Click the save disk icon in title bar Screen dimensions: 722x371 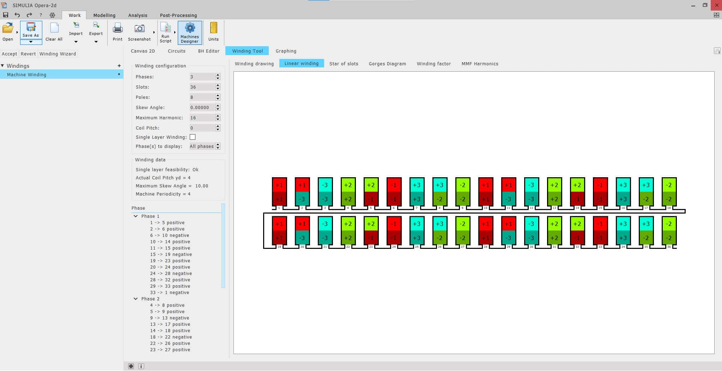(x=5, y=15)
